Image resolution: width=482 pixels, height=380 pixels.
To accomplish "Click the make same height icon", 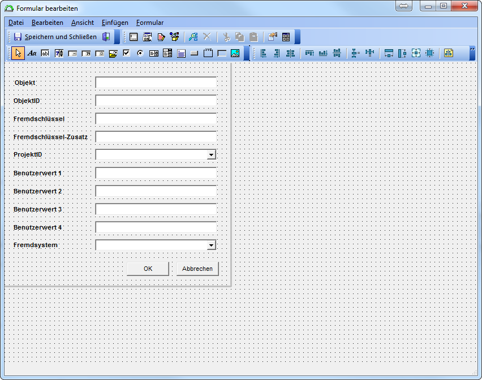I will [x=402, y=53].
